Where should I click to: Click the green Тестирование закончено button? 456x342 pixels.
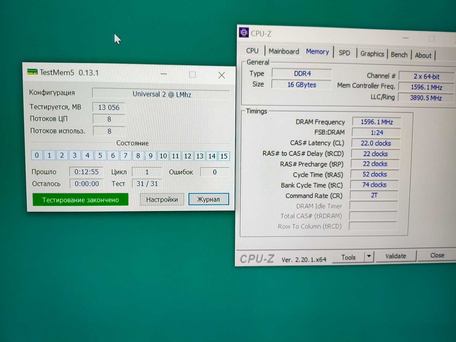coord(80,200)
